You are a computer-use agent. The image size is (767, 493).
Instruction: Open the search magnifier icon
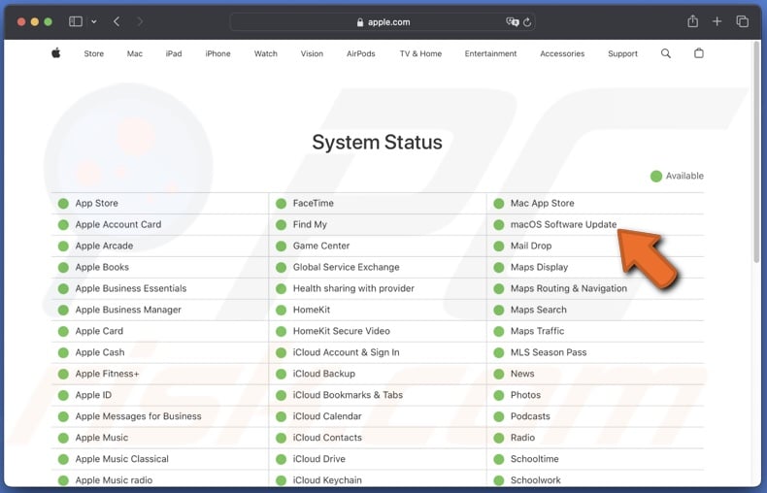666,53
